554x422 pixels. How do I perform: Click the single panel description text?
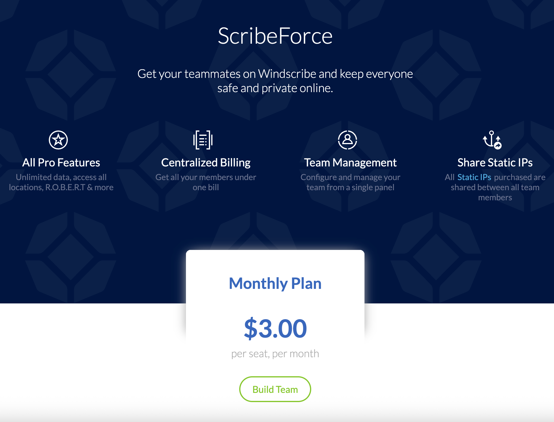click(350, 187)
